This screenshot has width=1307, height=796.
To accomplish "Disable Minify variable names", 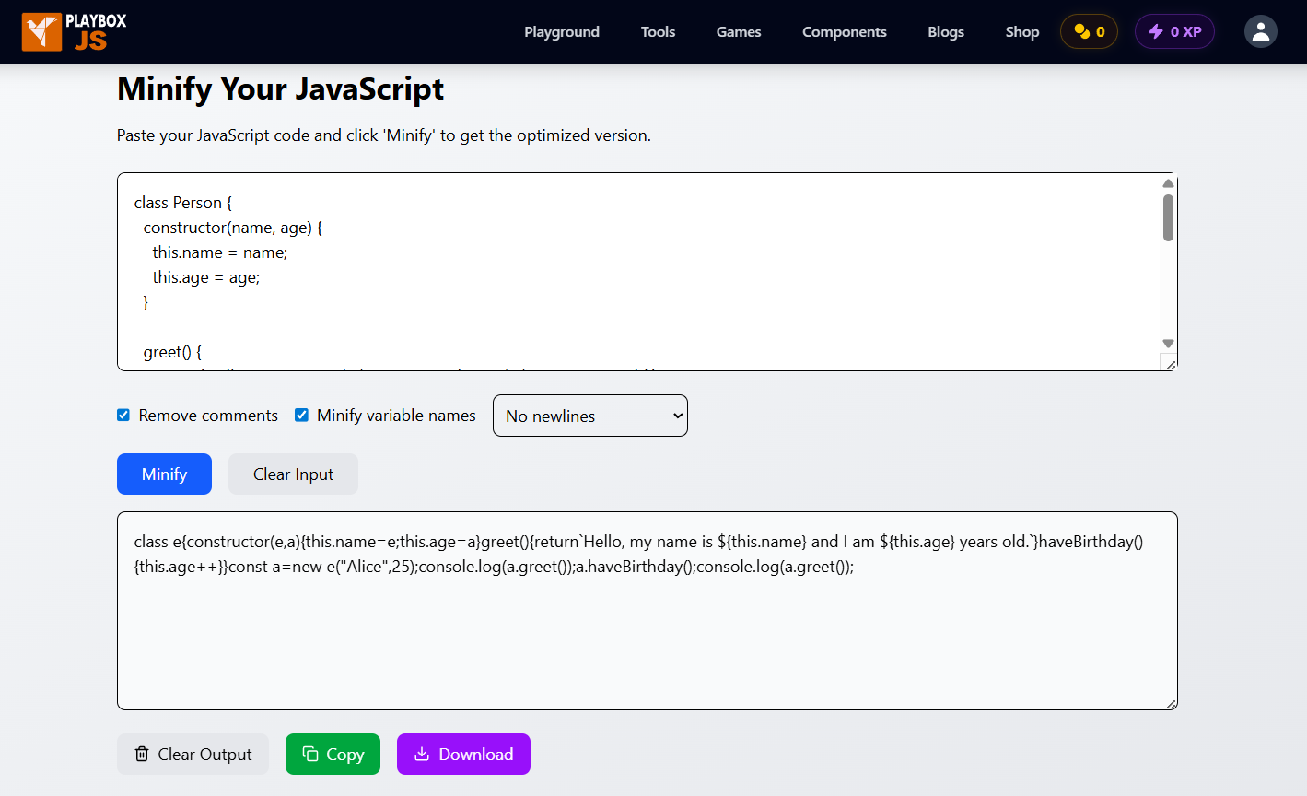I will point(301,415).
